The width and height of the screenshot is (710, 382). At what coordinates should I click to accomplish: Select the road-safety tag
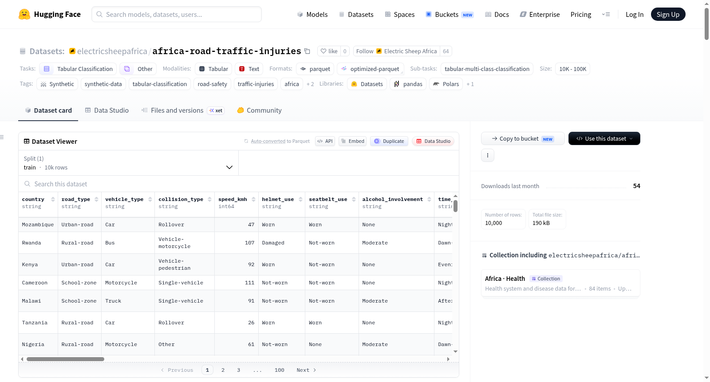tap(212, 84)
